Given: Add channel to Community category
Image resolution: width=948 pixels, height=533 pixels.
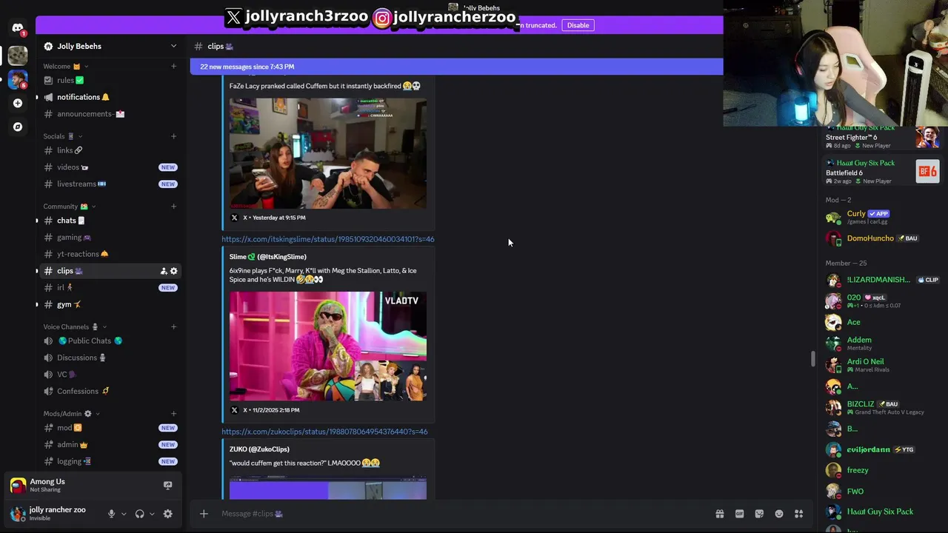Looking at the screenshot, I should (x=174, y=207).
